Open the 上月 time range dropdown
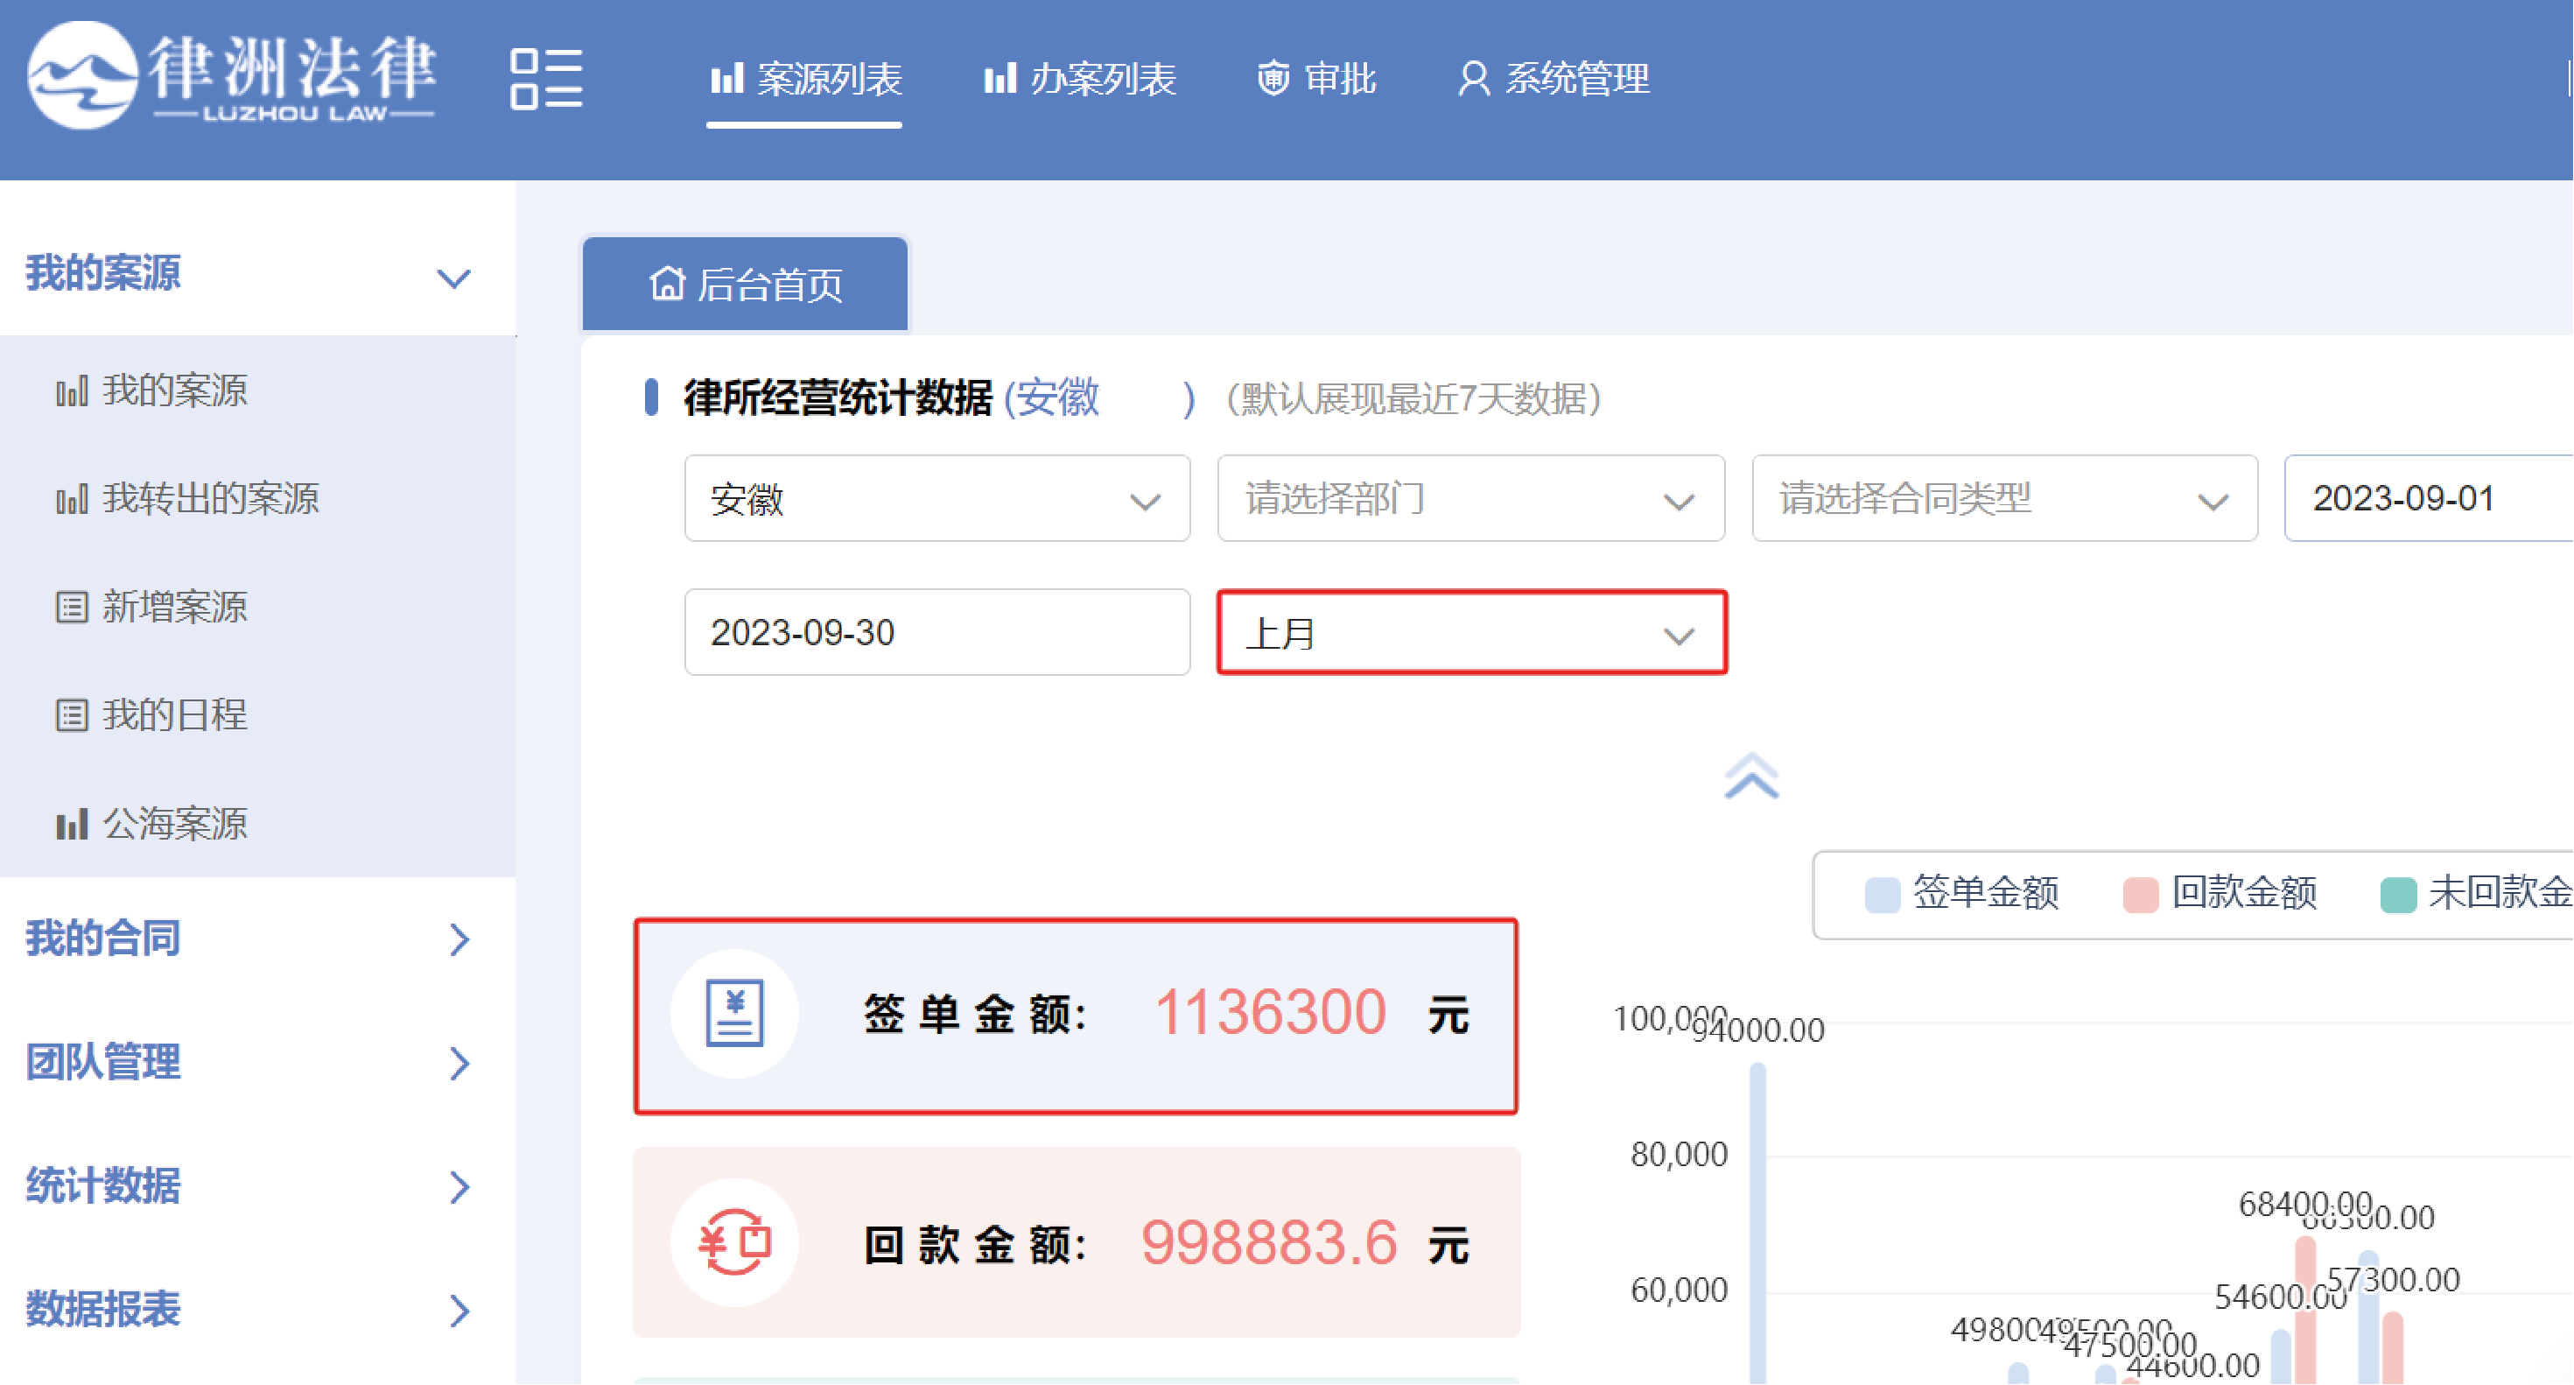Image resolution: width=2574 pixels, height=1385 pixels. (x=1471, y=634)
